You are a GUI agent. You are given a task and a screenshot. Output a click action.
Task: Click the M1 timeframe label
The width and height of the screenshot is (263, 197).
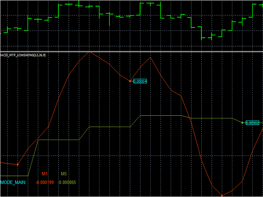(x=45, y=174)
